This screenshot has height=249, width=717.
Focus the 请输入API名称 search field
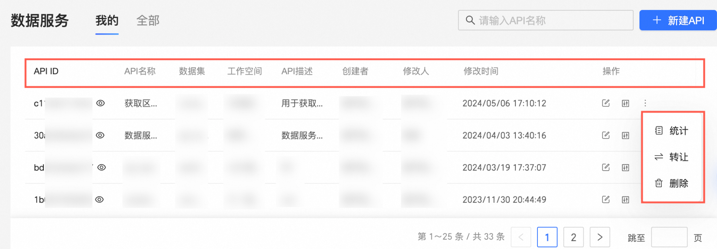click(x=546, y=20)
